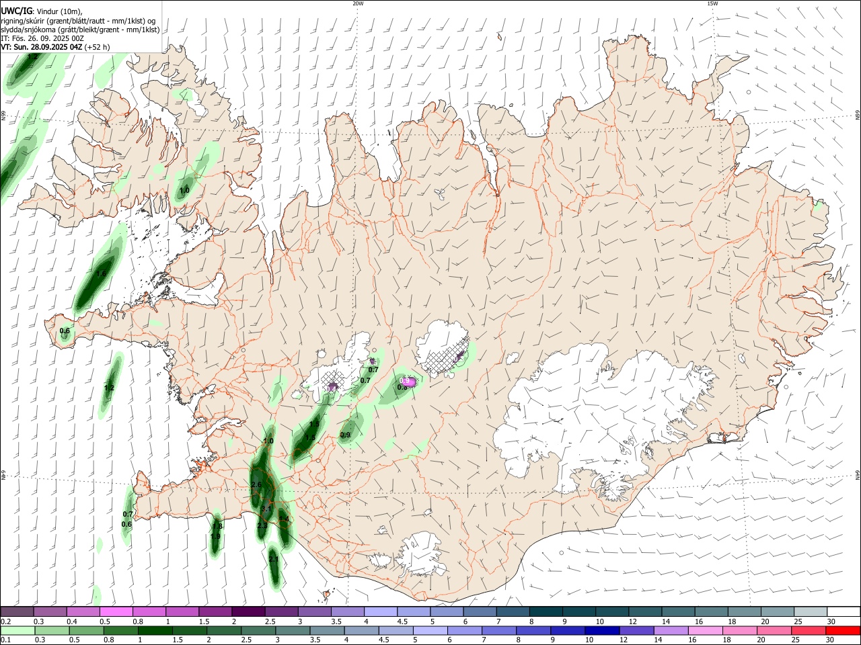
Task: Click the lowest 2.1 precipitation value off the south coast
Action: [274, 559]
